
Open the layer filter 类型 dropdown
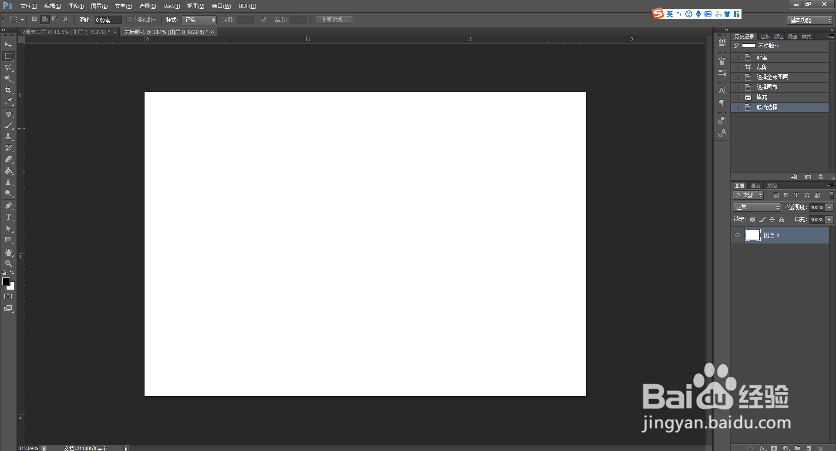pos(748,195)
